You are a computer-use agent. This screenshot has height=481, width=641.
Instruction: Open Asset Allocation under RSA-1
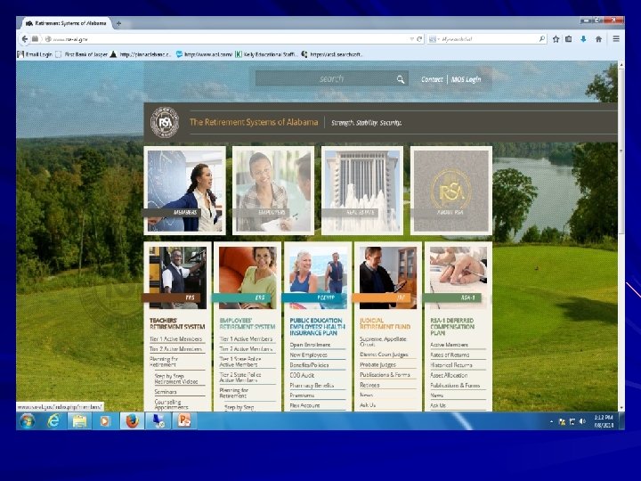449,375
